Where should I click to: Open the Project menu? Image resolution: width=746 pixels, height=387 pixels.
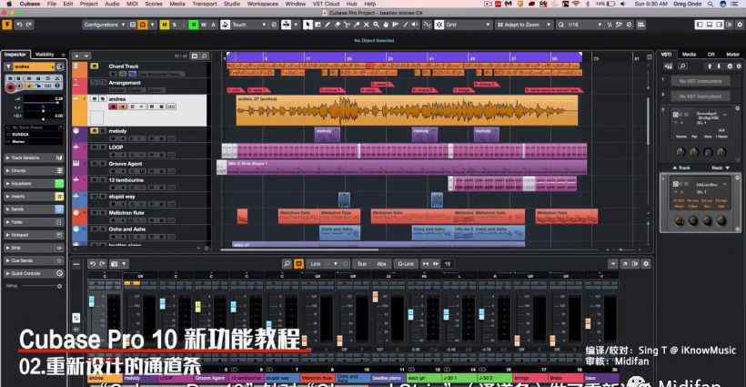click(88, 4)
